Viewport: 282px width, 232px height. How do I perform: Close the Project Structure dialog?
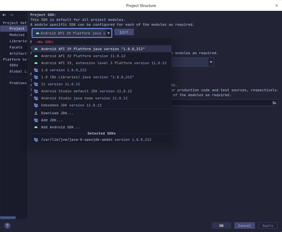point(276,5)
